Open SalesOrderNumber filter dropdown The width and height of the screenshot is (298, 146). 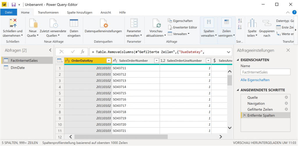click(x=156, y=61)
